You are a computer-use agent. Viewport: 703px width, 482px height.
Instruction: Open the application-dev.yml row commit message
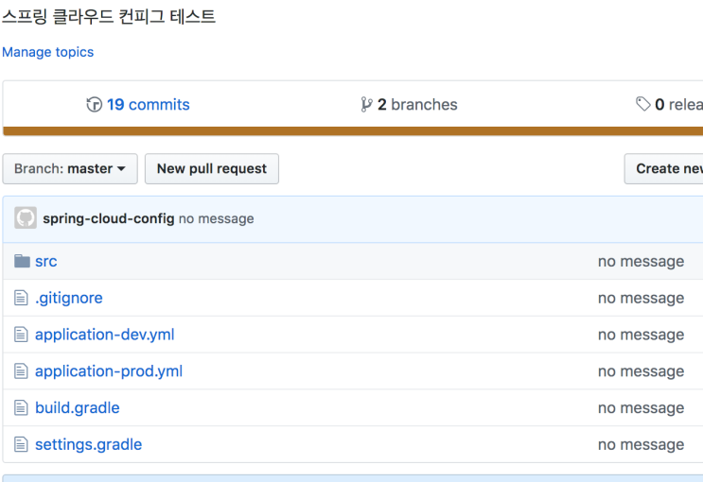(641, 335)
